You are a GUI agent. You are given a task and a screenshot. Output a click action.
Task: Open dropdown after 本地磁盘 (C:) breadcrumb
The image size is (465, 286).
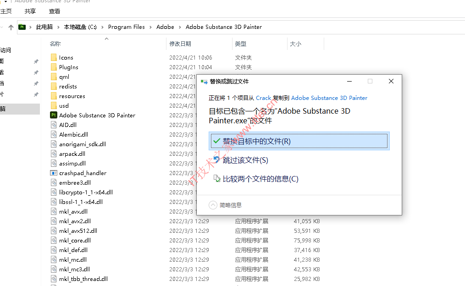(102, 27)
